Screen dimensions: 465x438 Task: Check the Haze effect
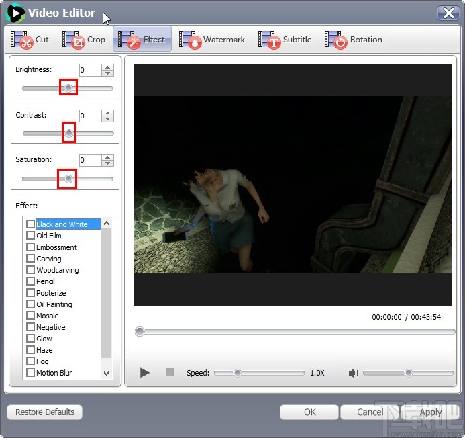(30, 350)
